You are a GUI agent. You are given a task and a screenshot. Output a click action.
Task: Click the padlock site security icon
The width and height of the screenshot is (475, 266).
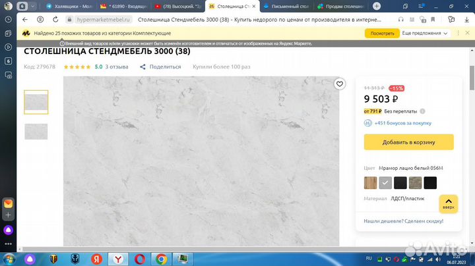[x=69, y=19]
